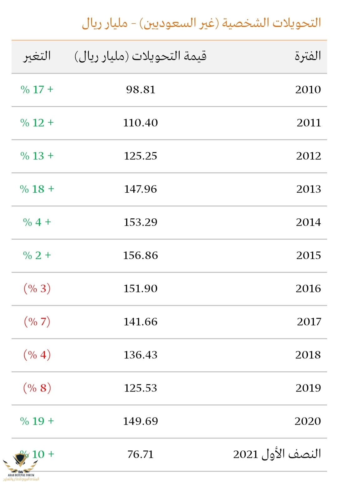
Task: Click the 2013 year row label
Action: pyautogui.click(x=309, y=189)
